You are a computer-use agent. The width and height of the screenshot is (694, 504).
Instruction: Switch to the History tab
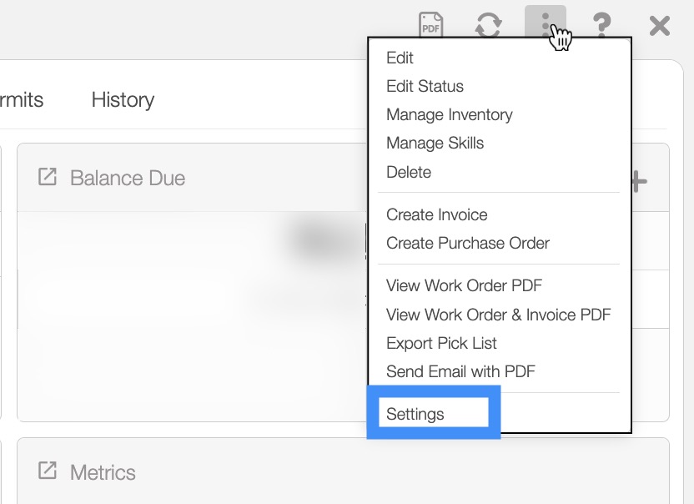123,100
